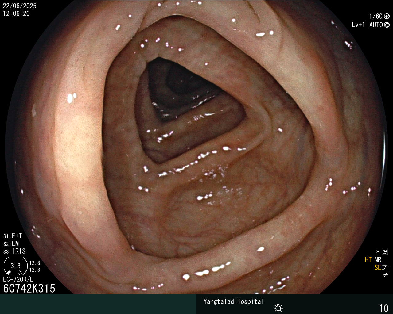Image resolution: width=393 pixels, height=314 pixels.
Task: Click the serial number 6C742K315
Action: (x=29, y=288)
